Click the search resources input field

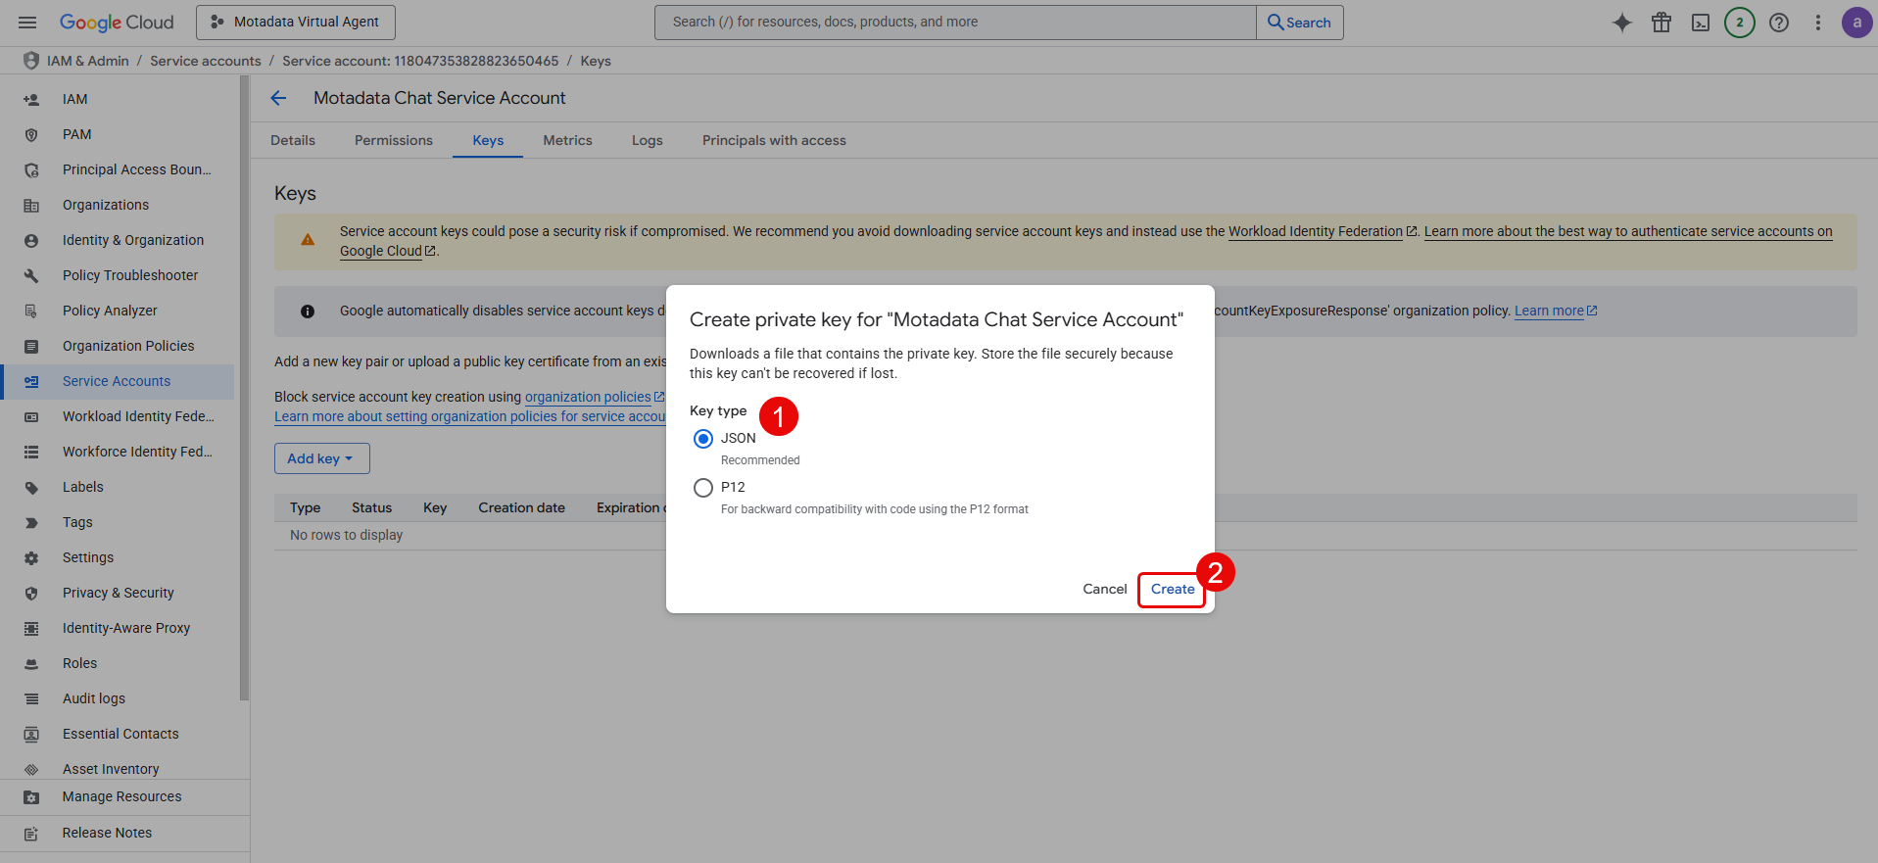pyautogui.click(x=955, y=23)
